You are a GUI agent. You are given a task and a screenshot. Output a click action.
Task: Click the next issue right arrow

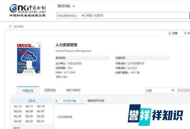82,101
